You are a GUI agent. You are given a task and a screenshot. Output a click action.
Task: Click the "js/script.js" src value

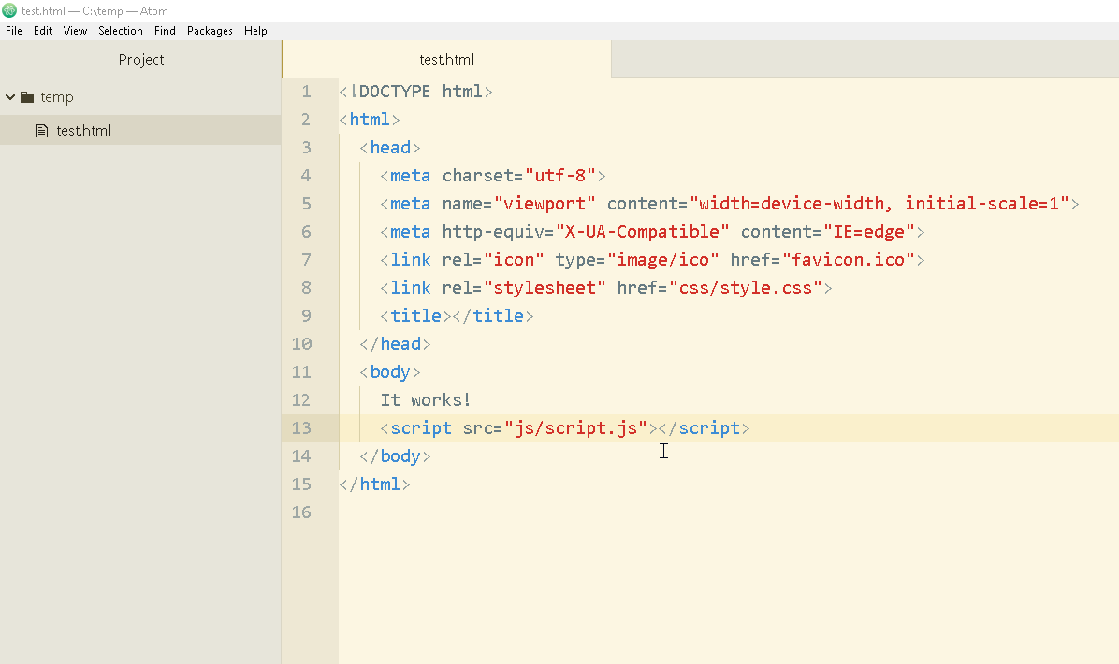click(x=576, y=428)
